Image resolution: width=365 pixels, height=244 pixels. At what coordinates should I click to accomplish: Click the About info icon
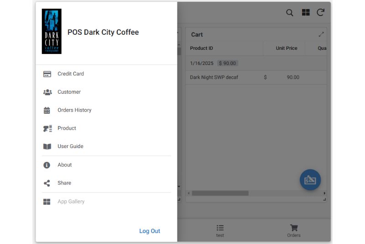[x=47, y=165]
